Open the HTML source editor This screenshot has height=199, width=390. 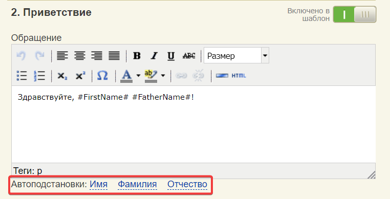coord(239,76)
